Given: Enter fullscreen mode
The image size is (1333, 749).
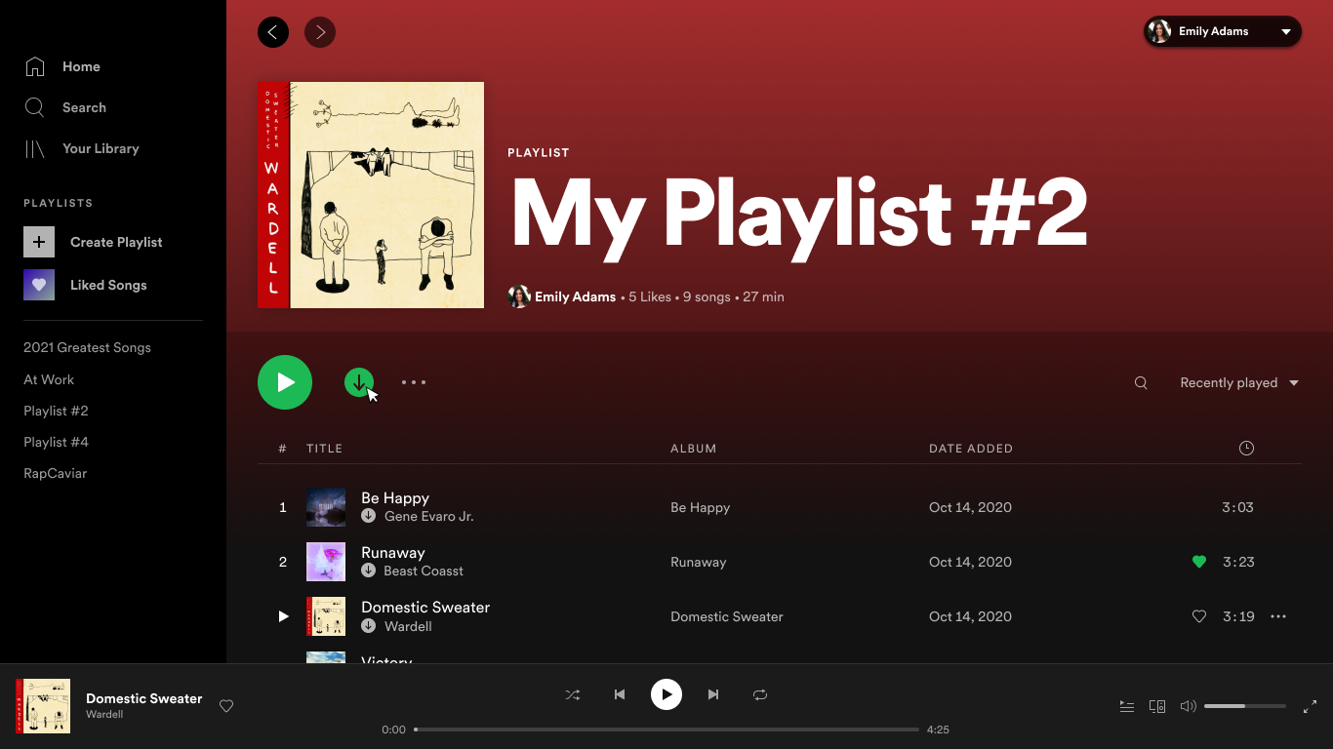Looking at the screenshot, I should (1311, 706).
